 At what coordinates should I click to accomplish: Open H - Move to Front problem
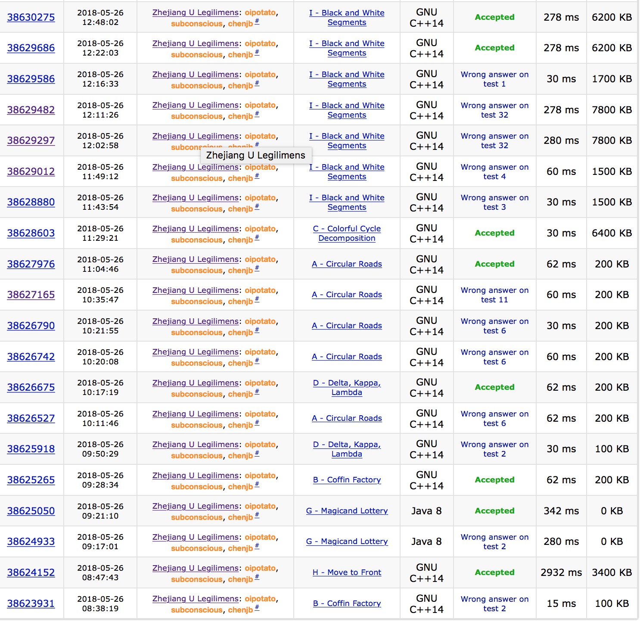[347, 572]
